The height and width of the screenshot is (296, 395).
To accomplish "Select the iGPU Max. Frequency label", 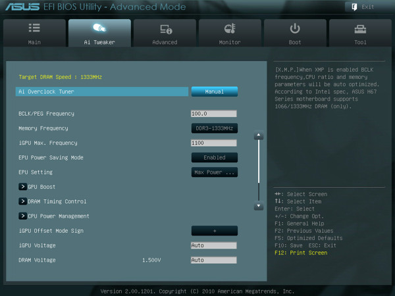I will tap(48, 143).
